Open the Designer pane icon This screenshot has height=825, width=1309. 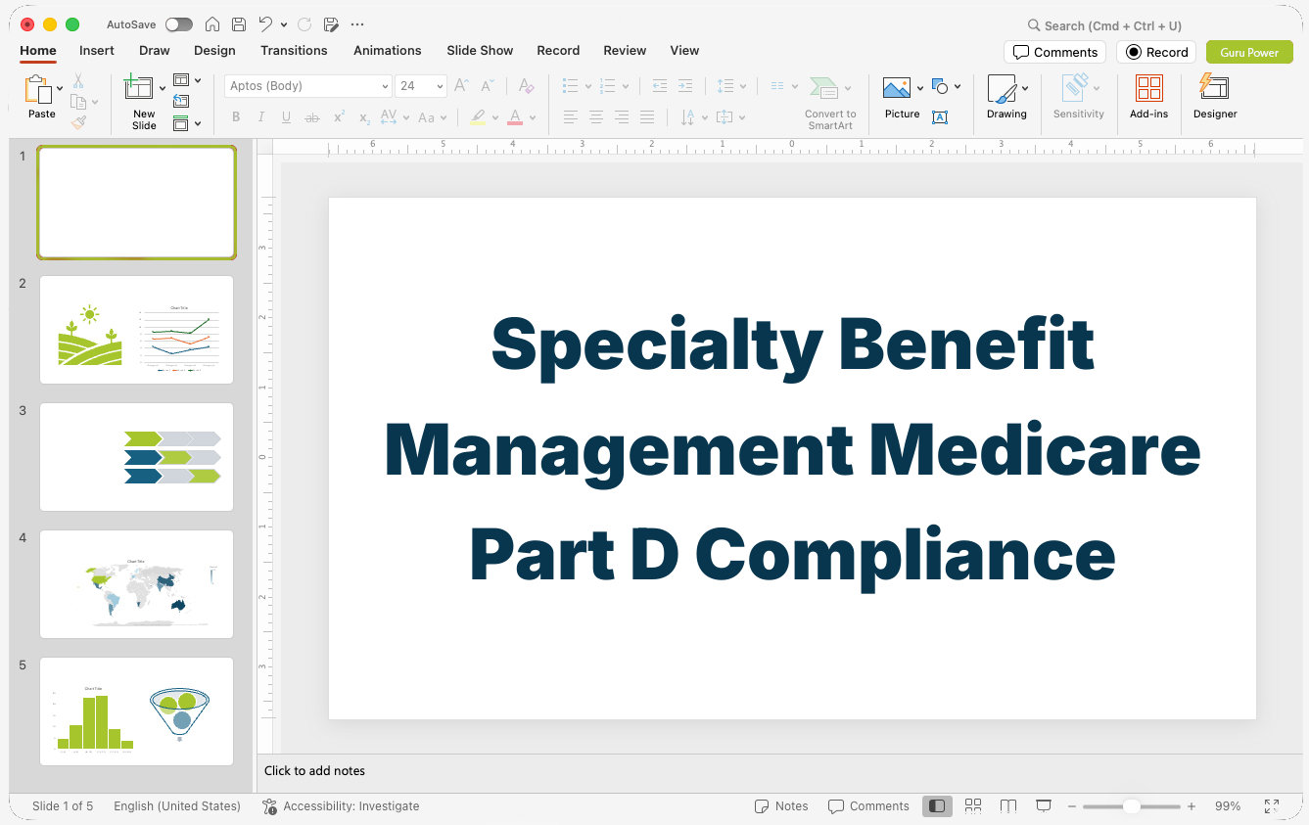click(x=1214, y=87)
